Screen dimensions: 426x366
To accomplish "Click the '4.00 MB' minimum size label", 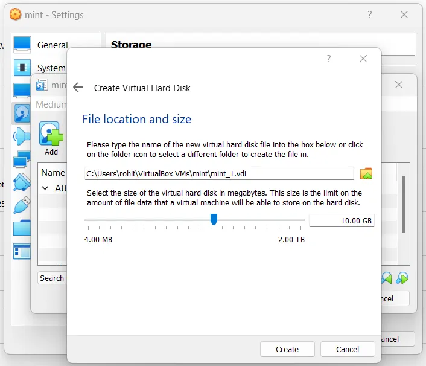I will pos(98,240).
